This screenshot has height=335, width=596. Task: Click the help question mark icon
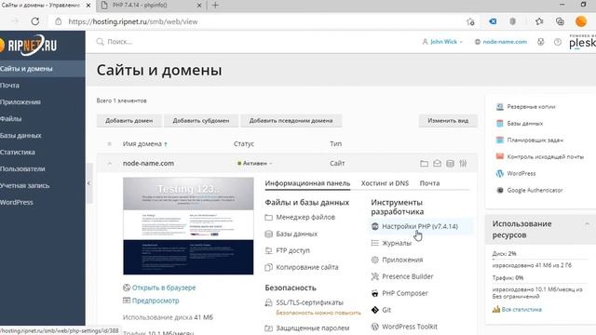point(558,42)
